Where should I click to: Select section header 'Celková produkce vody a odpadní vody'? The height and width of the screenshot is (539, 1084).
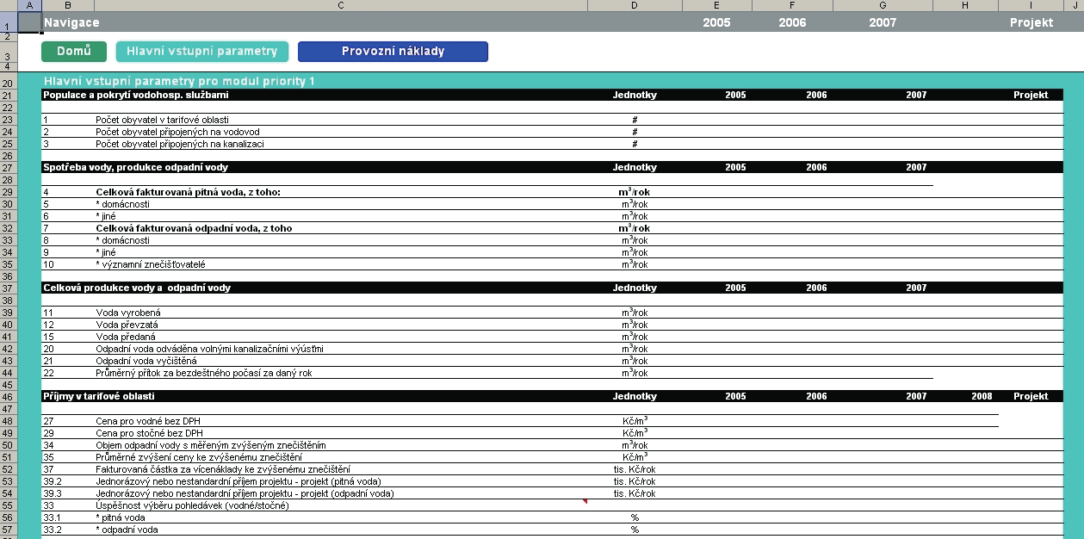tap(137, 288)
